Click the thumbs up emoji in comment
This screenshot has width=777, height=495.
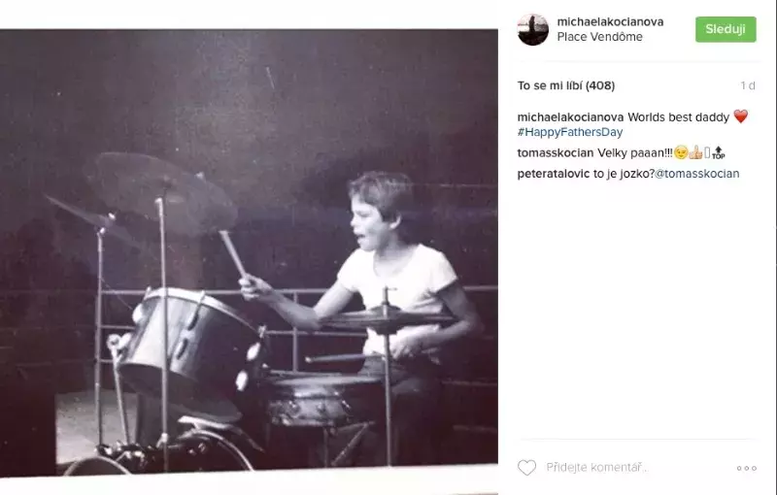tap(695, 153)
